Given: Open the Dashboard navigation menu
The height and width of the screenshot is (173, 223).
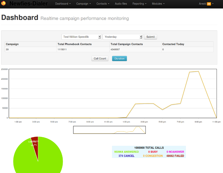Looking at the screenshot, I should click(63, 4).
